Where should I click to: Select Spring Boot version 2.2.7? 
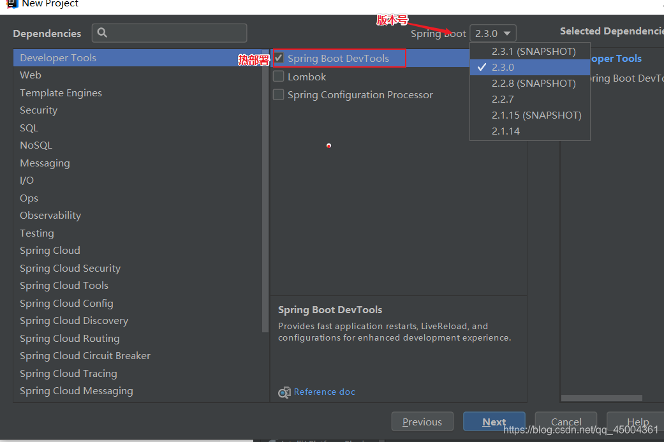pyautogui.click(x=530, y=99)
